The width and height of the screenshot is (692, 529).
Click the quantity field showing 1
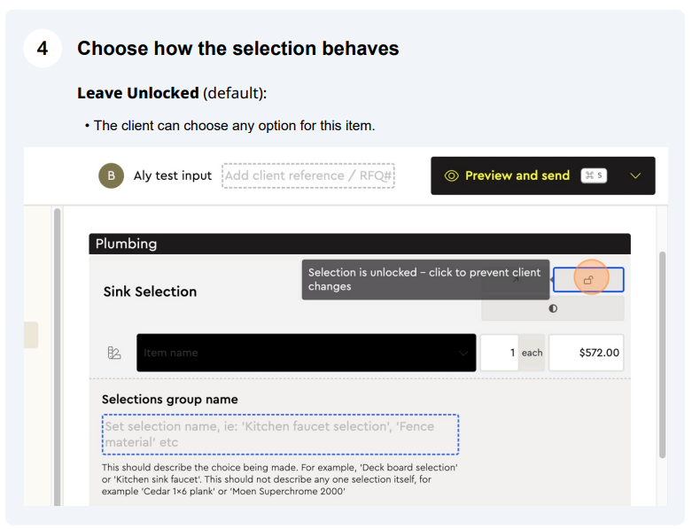click(499, 353)
